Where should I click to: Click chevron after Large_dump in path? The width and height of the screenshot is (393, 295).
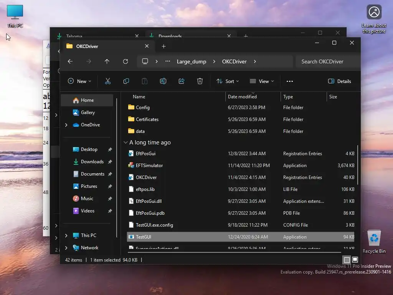[x=214, y=61]
